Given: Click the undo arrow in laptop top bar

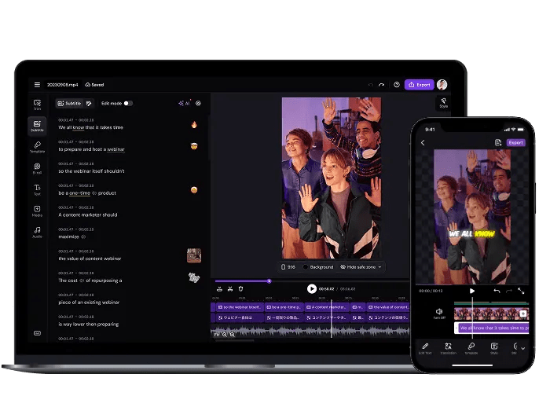Looking at the screenshot, I should tap(370, 85).
